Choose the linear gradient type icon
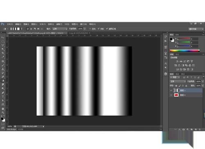The width and height of the screenshot is (205, 149). pos(27,29)
